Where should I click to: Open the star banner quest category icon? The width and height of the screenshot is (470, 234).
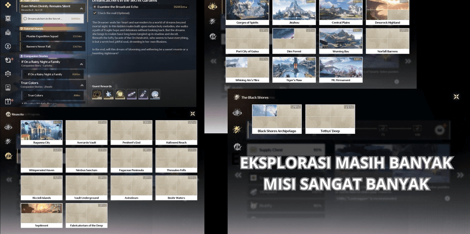pos(8,18)
